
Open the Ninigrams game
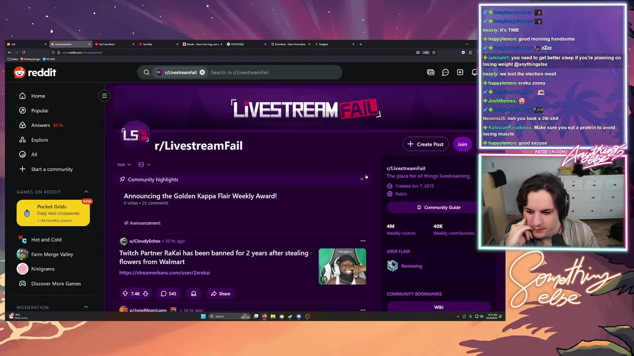click(x=43, y=269)
